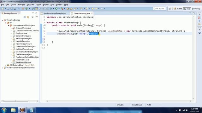Collapse the com.sivajavatechie.corejava package node

[x=9, y=25]
